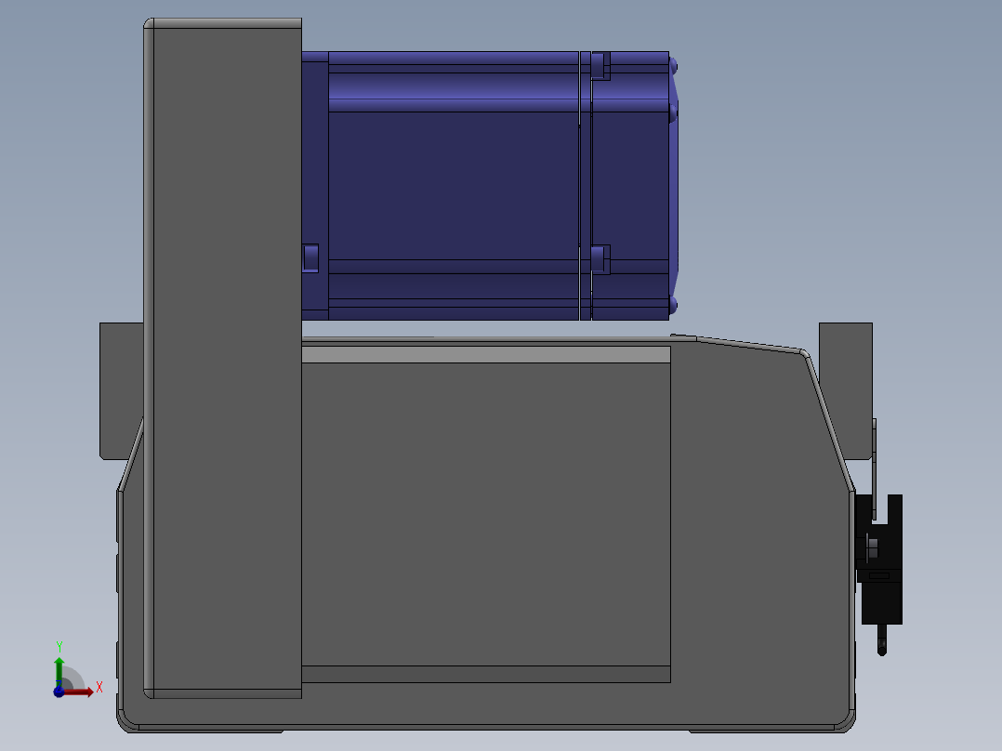Click the blue Z origin ball of the triad
Screen dimensions: 1002x751
point(59,692)
